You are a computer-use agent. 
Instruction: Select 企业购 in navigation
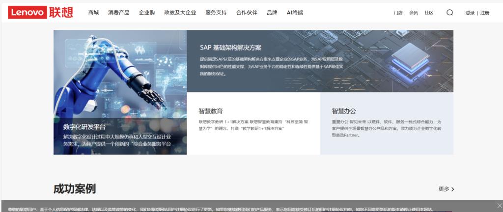[x=147, y=13]
